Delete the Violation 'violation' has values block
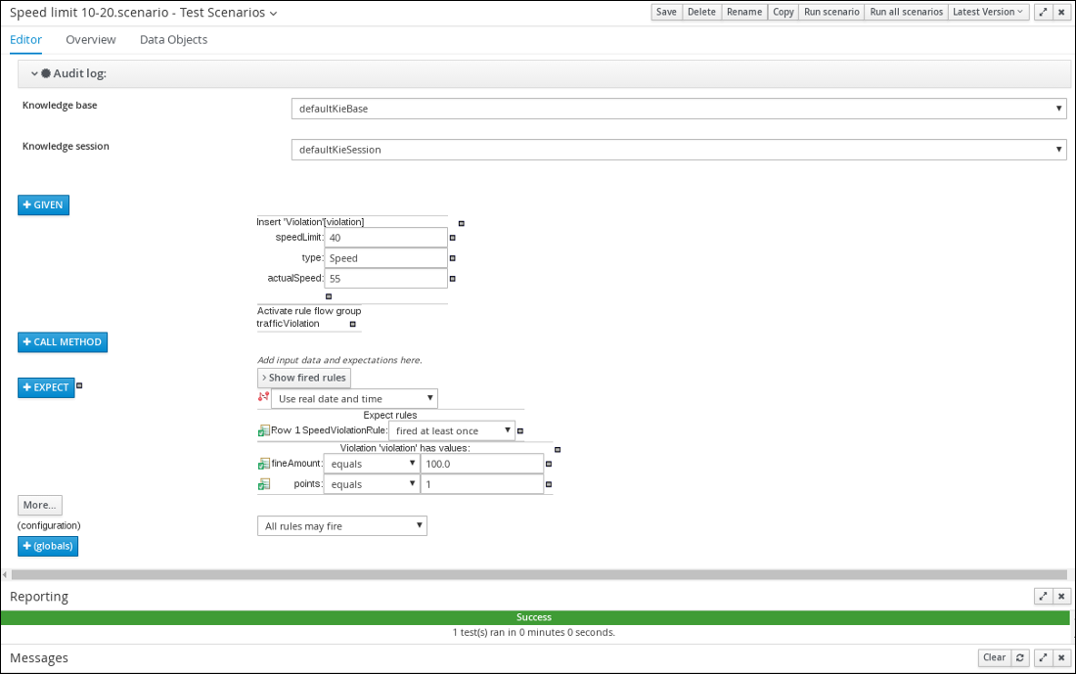Screen dimensions: 1076x674 [558, 450]
